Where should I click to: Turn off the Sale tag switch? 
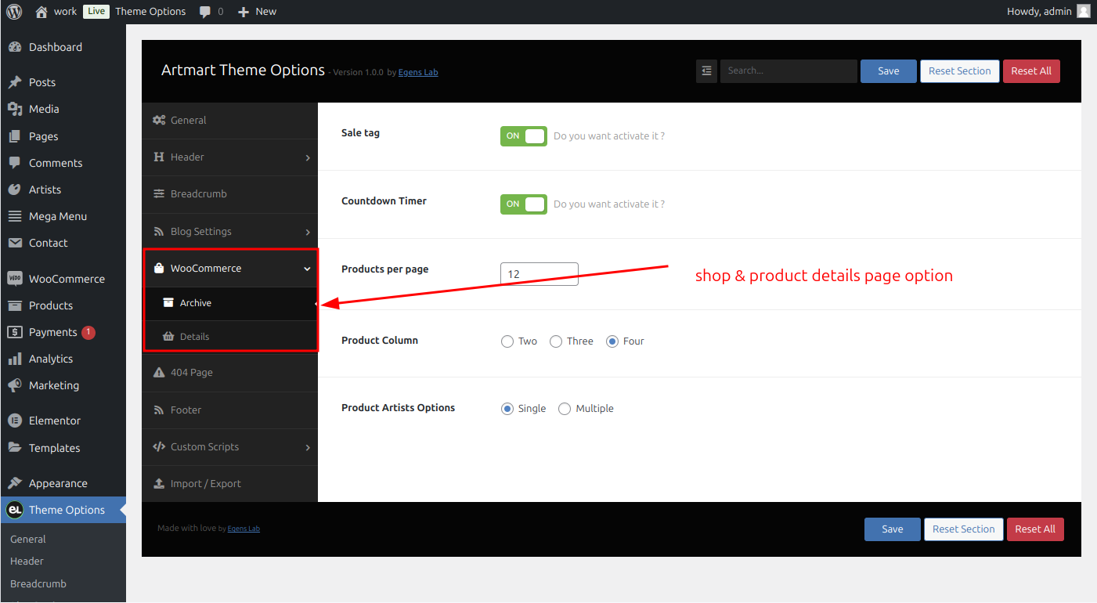click(524, 136)
